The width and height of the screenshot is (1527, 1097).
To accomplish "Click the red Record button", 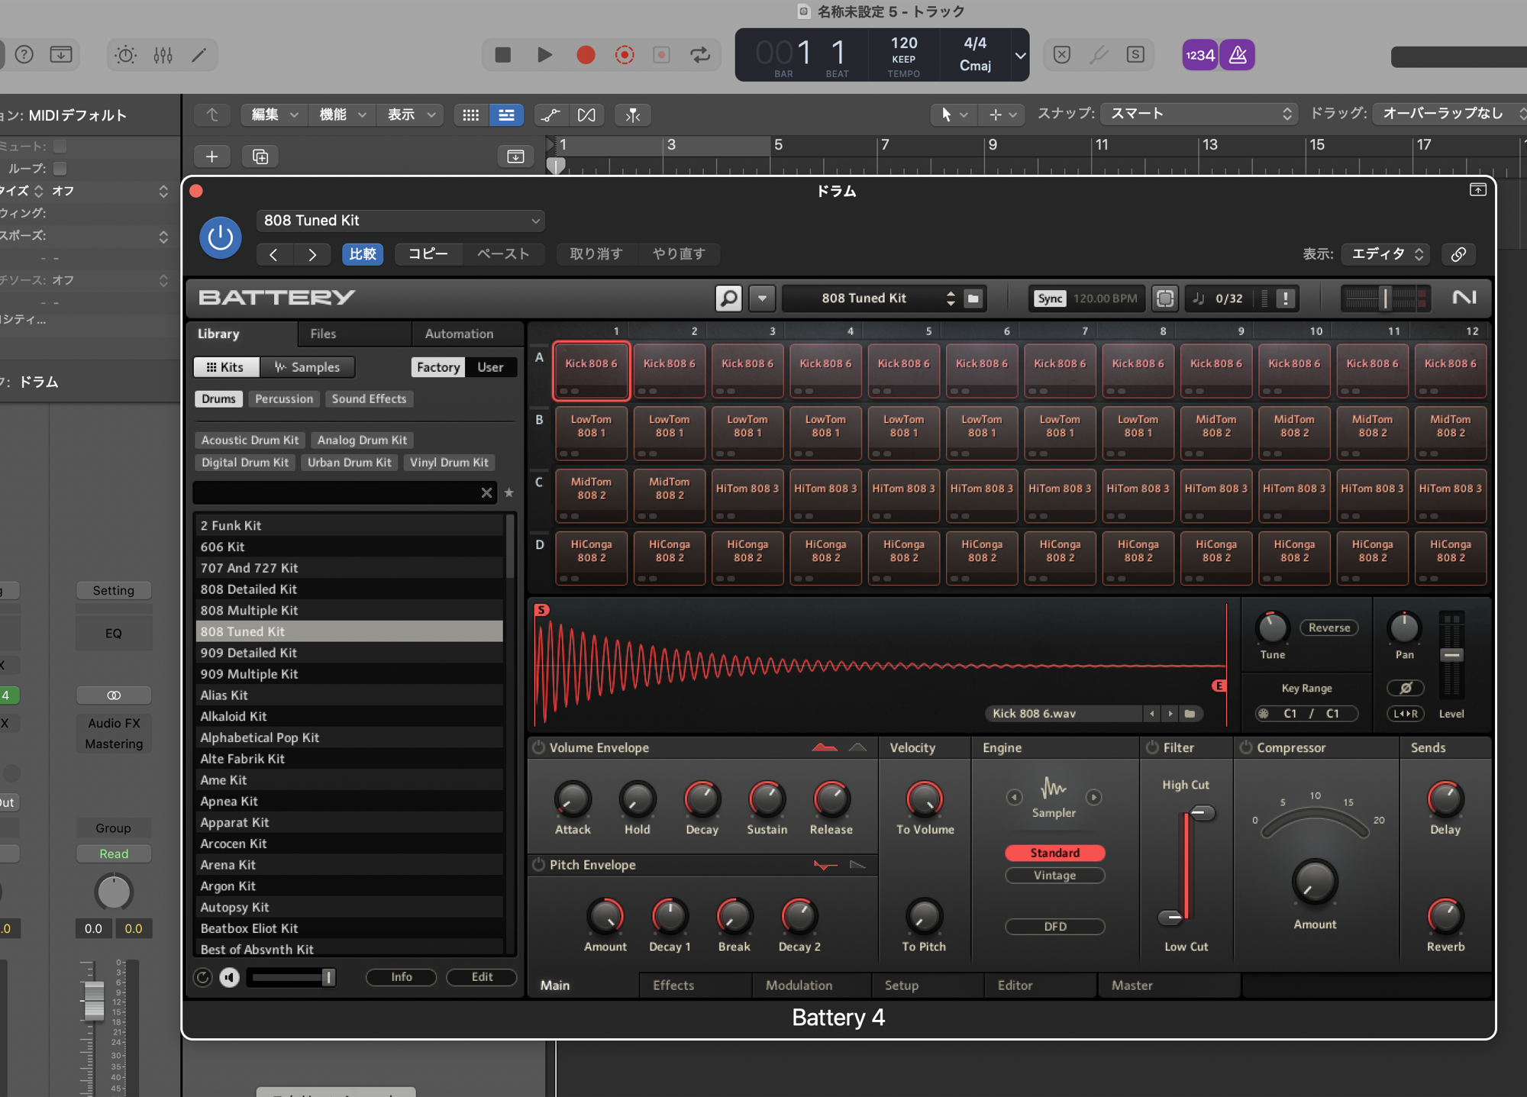I will click(586, 55).
